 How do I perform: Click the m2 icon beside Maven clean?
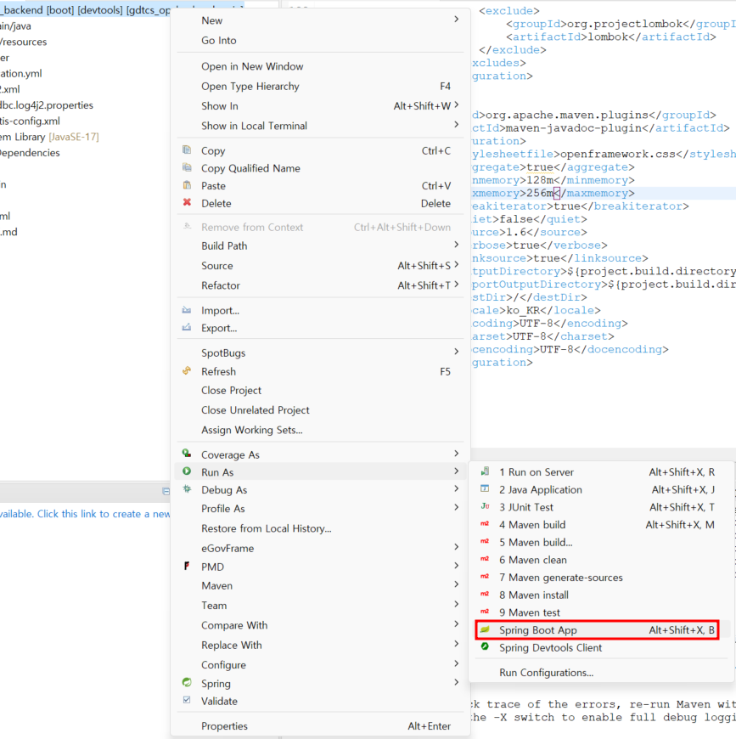[x=485, y=559]
